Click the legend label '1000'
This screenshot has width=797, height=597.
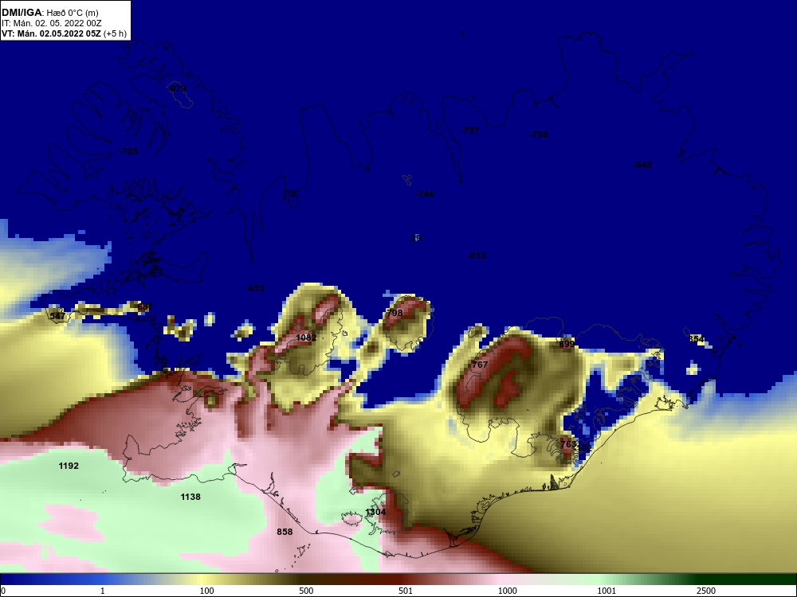[x=507, y=591]
